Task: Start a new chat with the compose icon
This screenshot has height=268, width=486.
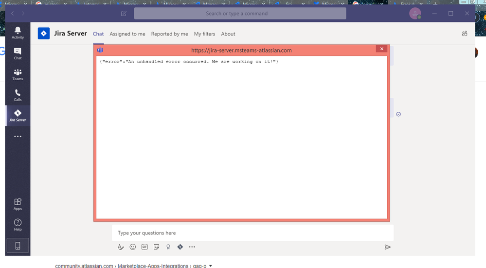Action: click(124, 13)
